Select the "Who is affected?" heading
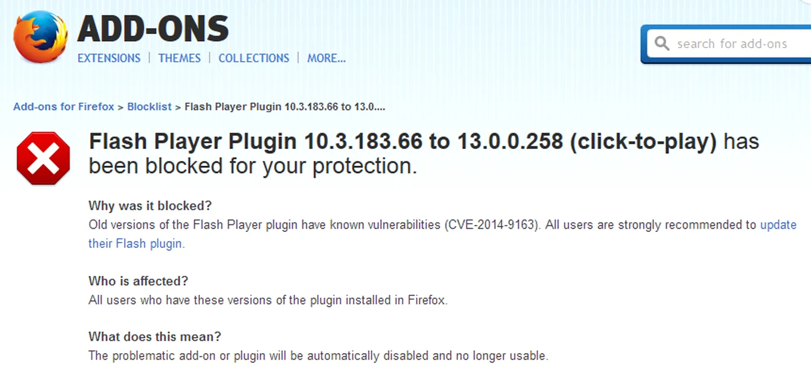 138,281
